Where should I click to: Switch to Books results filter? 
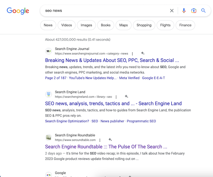(106, 25)
